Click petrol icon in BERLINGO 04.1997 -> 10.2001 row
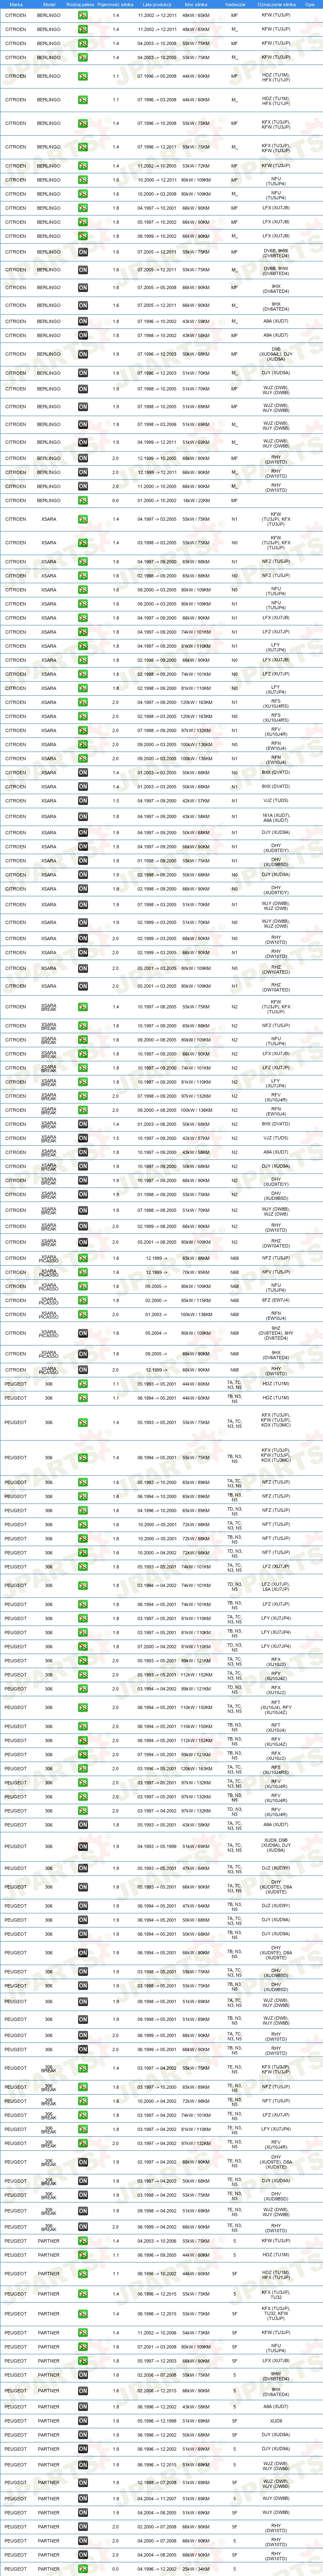 point(83,208)
